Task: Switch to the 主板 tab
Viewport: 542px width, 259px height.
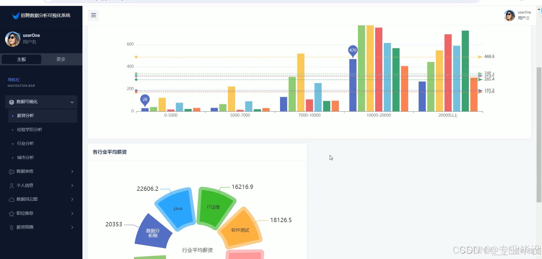Action: pos(21,59)
